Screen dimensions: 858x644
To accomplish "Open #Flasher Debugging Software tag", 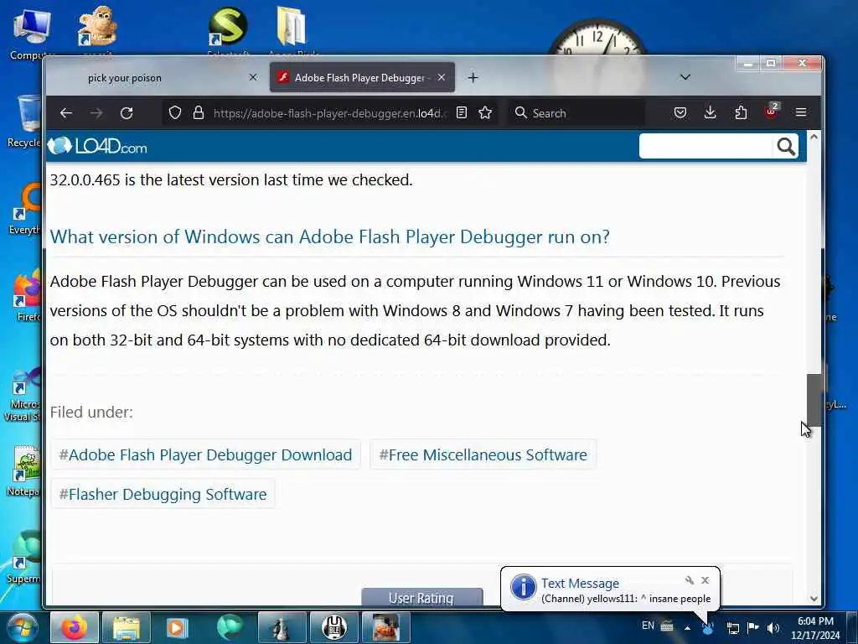I will click(x=163, y=494).
